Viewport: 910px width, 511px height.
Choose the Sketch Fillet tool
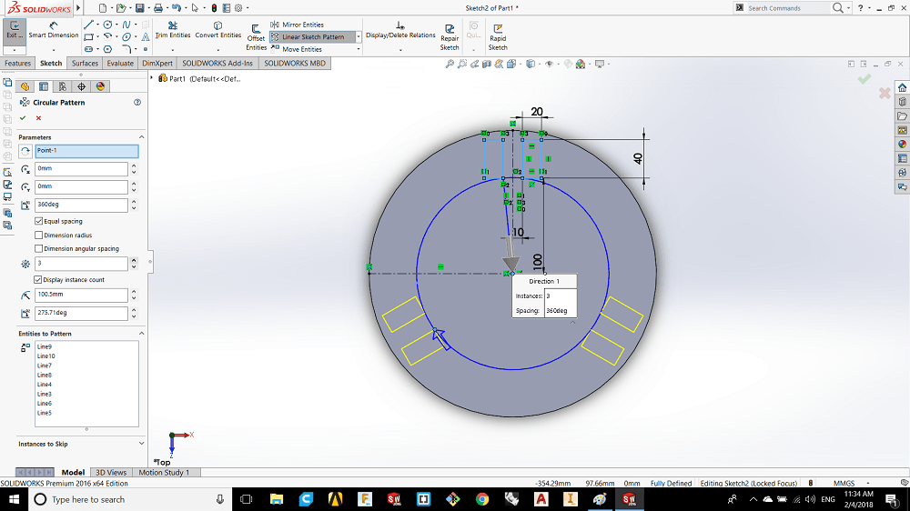126,49
